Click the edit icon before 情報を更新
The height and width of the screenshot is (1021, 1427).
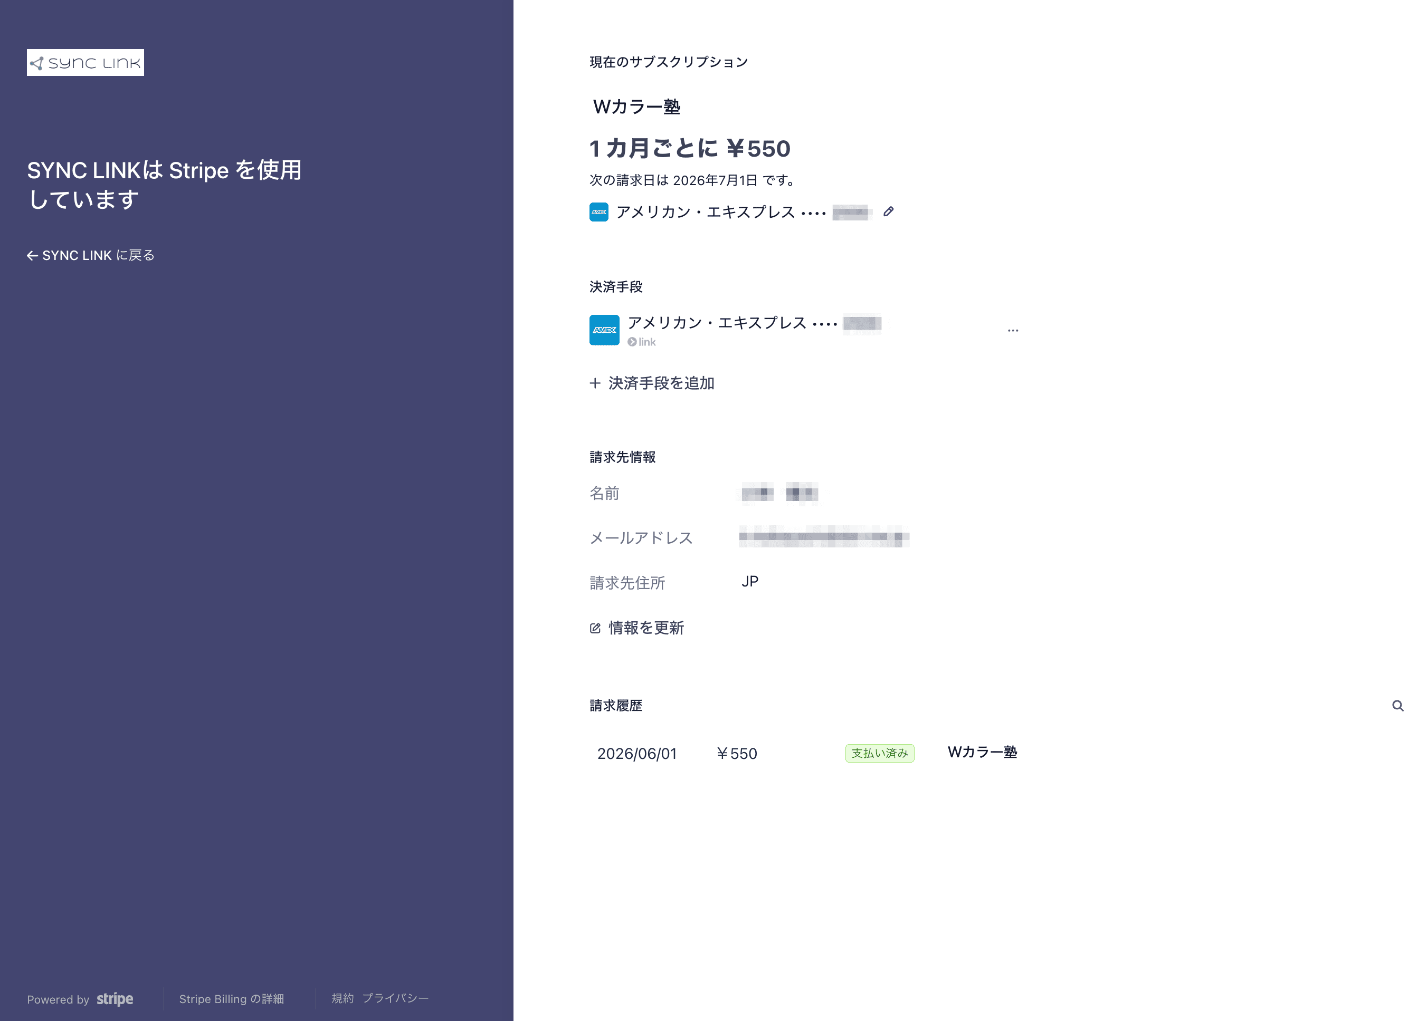click(595, 628)
